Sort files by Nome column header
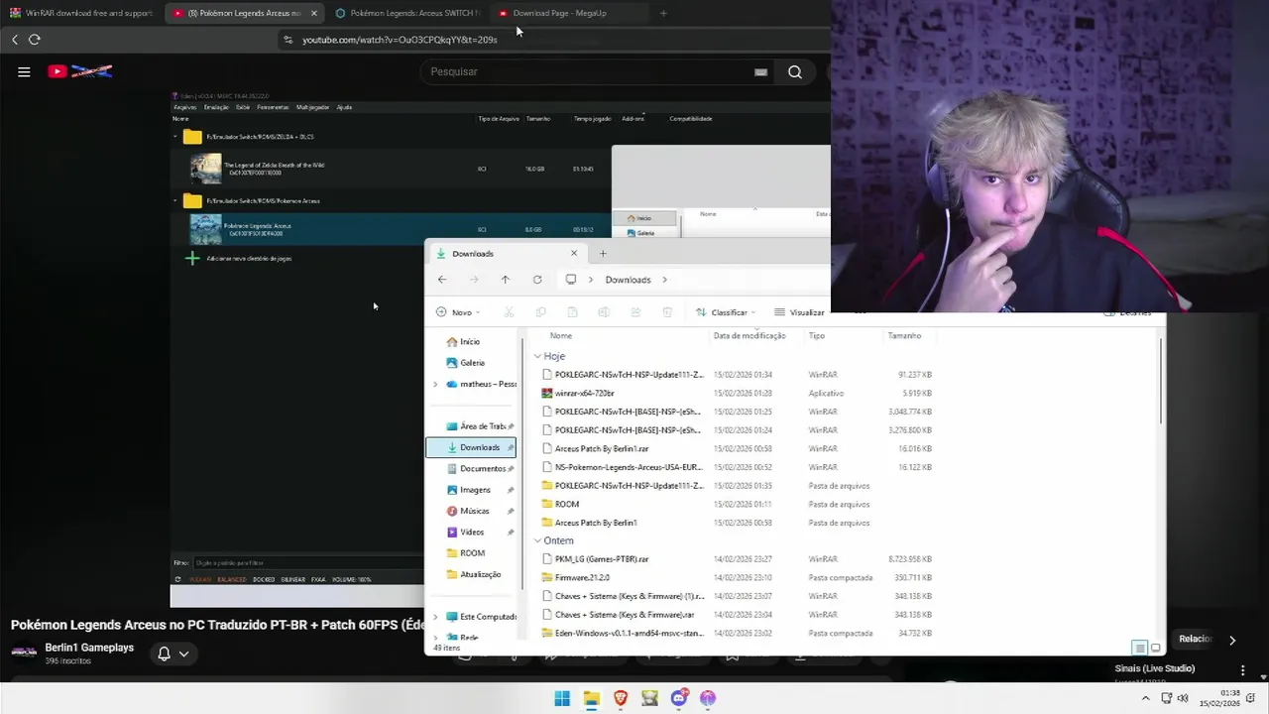 click(x=561, y=336)
